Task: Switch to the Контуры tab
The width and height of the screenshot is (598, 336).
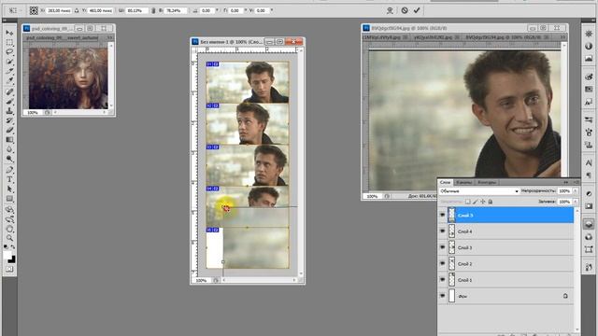Action: pos(487,182)
